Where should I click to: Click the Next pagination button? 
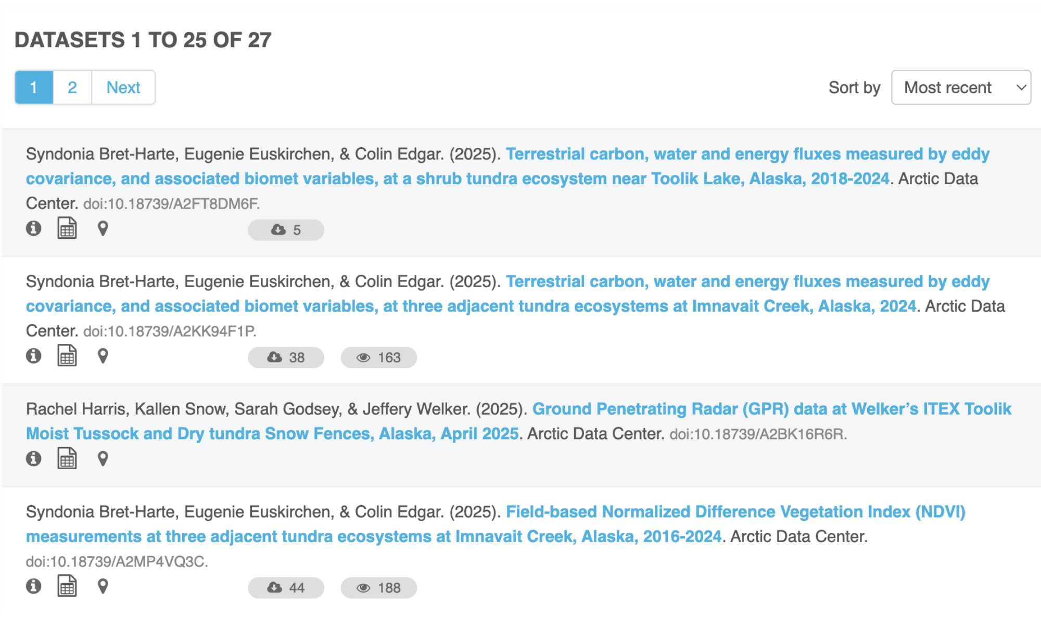pyautogui.click(x=123, y=87)
